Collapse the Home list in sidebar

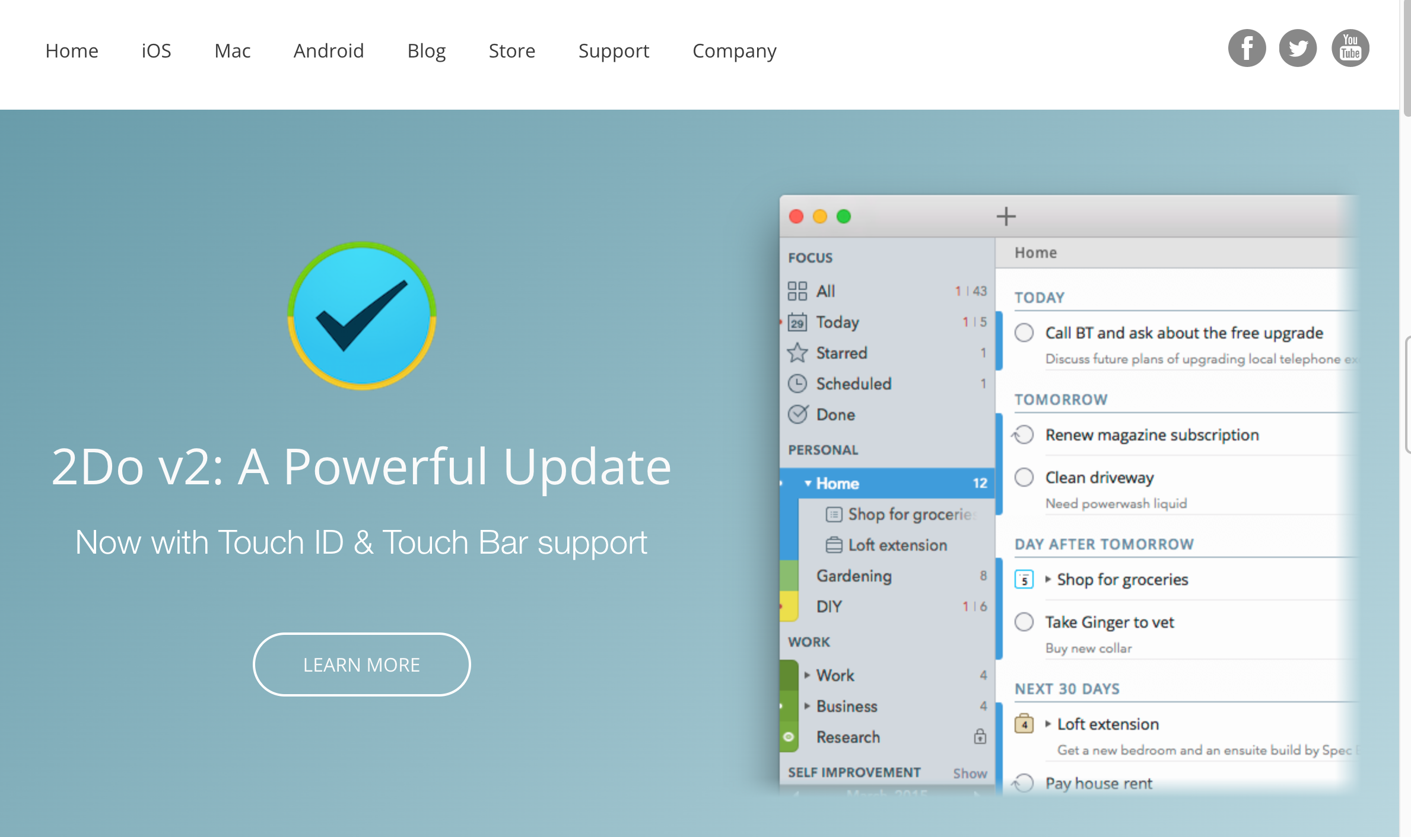[x=808, y=483]
